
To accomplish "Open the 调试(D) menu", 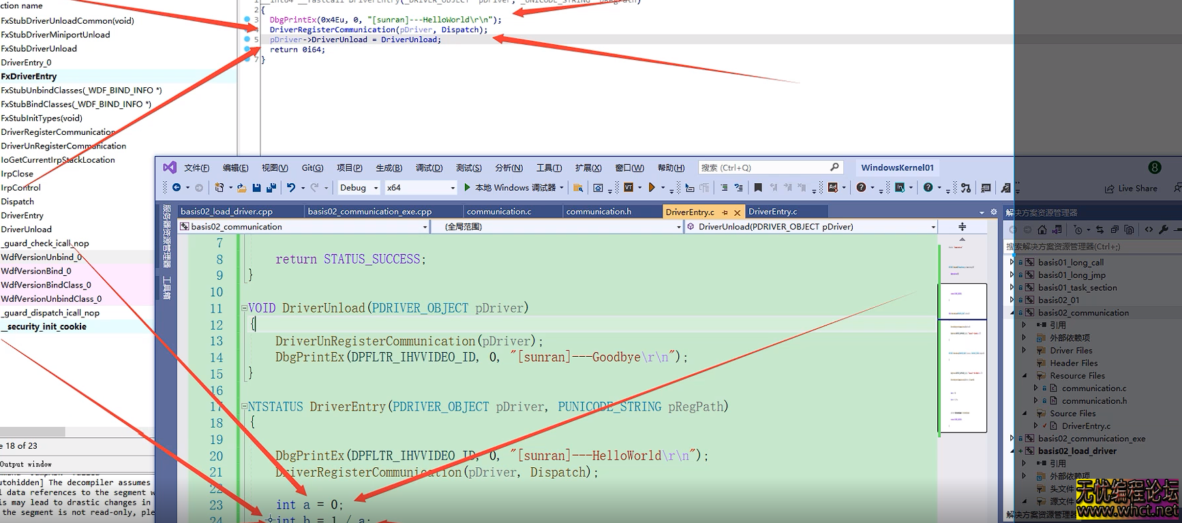I will coord(429,168).
